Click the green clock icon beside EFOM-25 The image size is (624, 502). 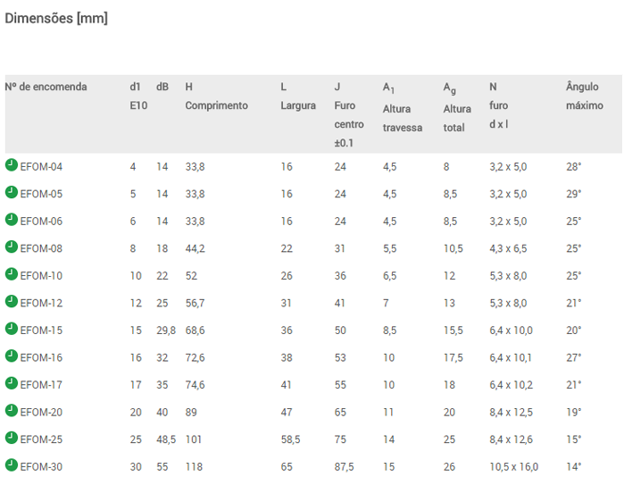(x=12, y=438)
